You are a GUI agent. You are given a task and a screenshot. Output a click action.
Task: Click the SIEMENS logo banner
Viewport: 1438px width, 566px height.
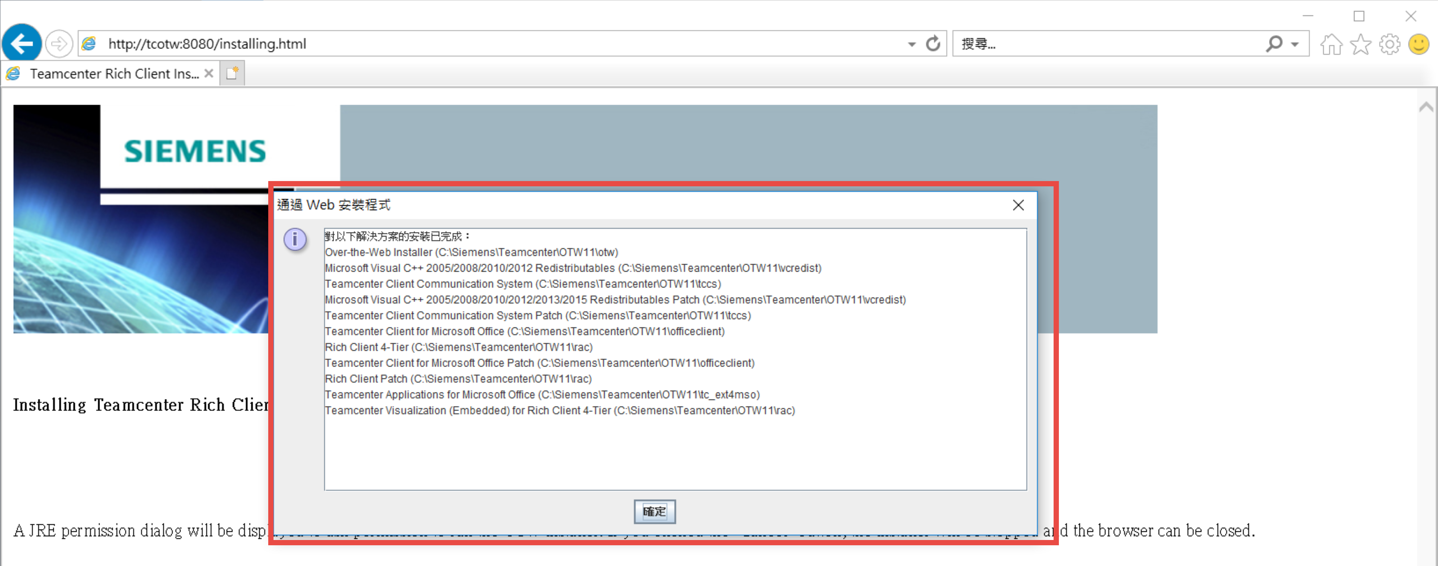pos(195,151)
